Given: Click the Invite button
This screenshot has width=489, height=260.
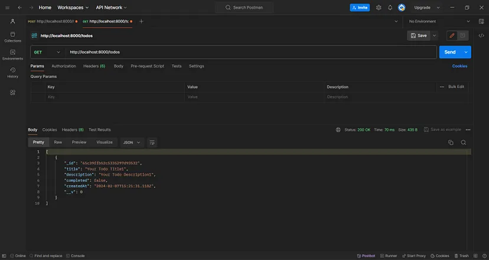Looking at the screenshot, I should 360,8.
